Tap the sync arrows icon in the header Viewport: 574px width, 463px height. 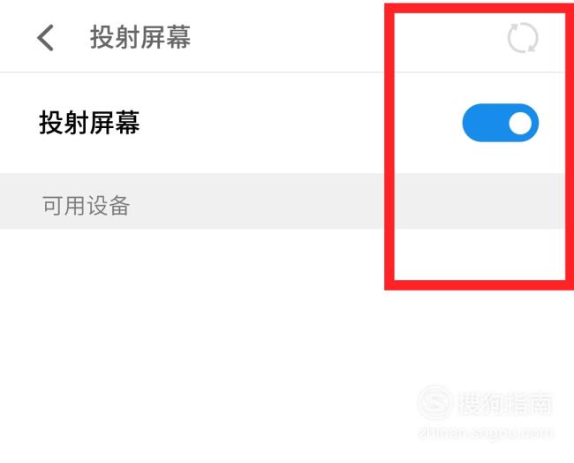523,38
